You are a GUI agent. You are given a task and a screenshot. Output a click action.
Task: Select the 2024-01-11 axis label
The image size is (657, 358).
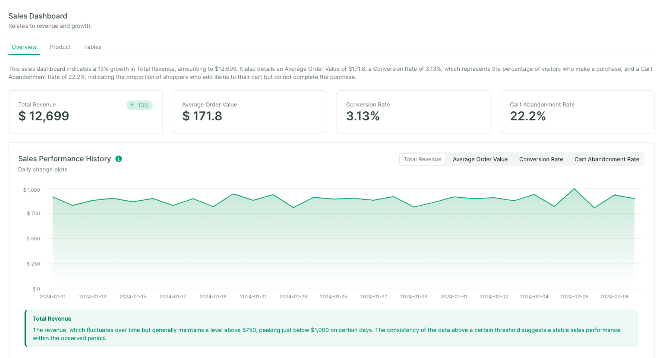pos(53,297)
